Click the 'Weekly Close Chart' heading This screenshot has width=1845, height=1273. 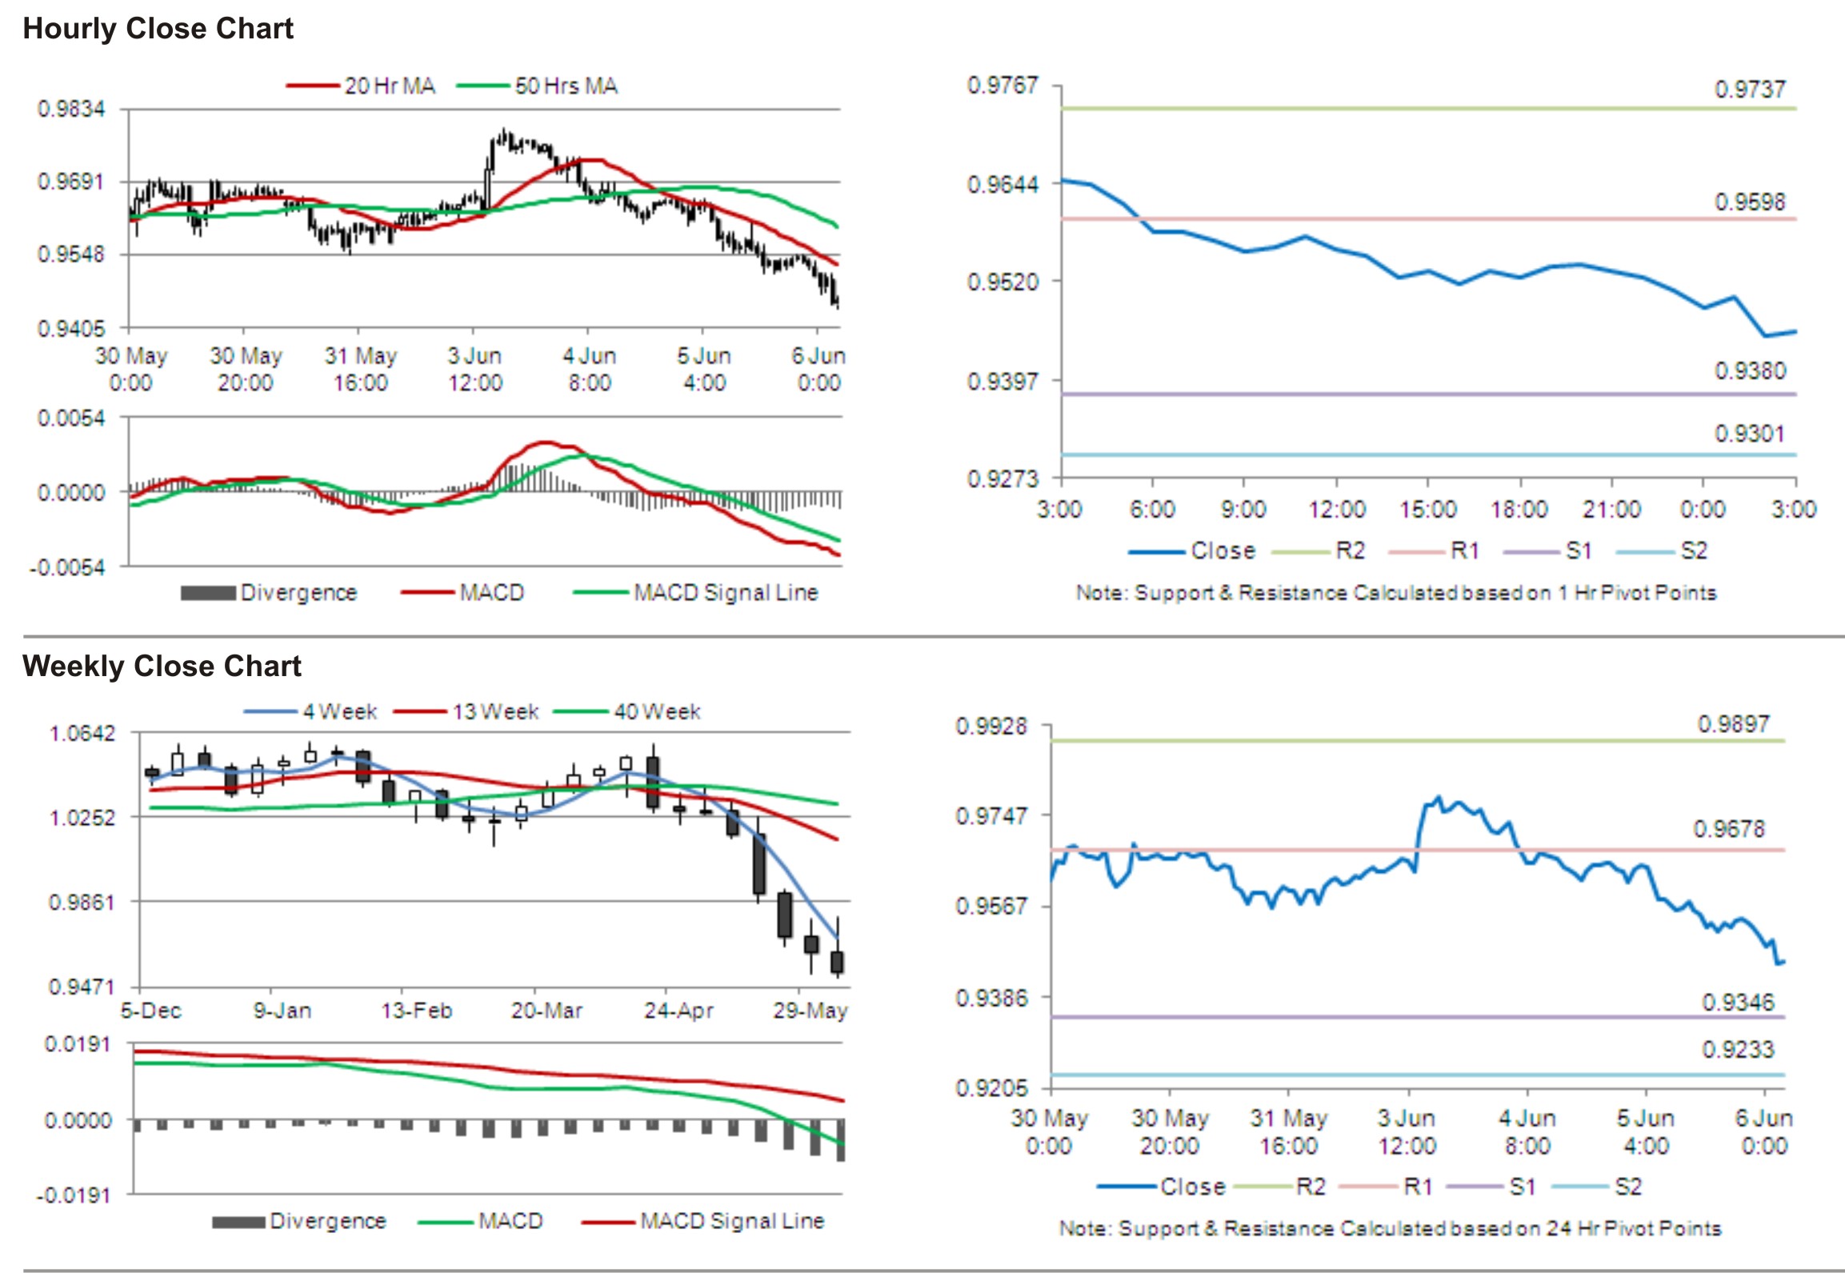click(x=162, y=666)
